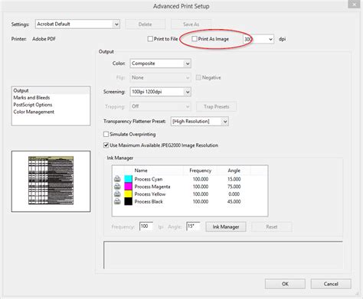Click the magenta ink color swatch
363x299 pixels.
[x=128, y=187]
